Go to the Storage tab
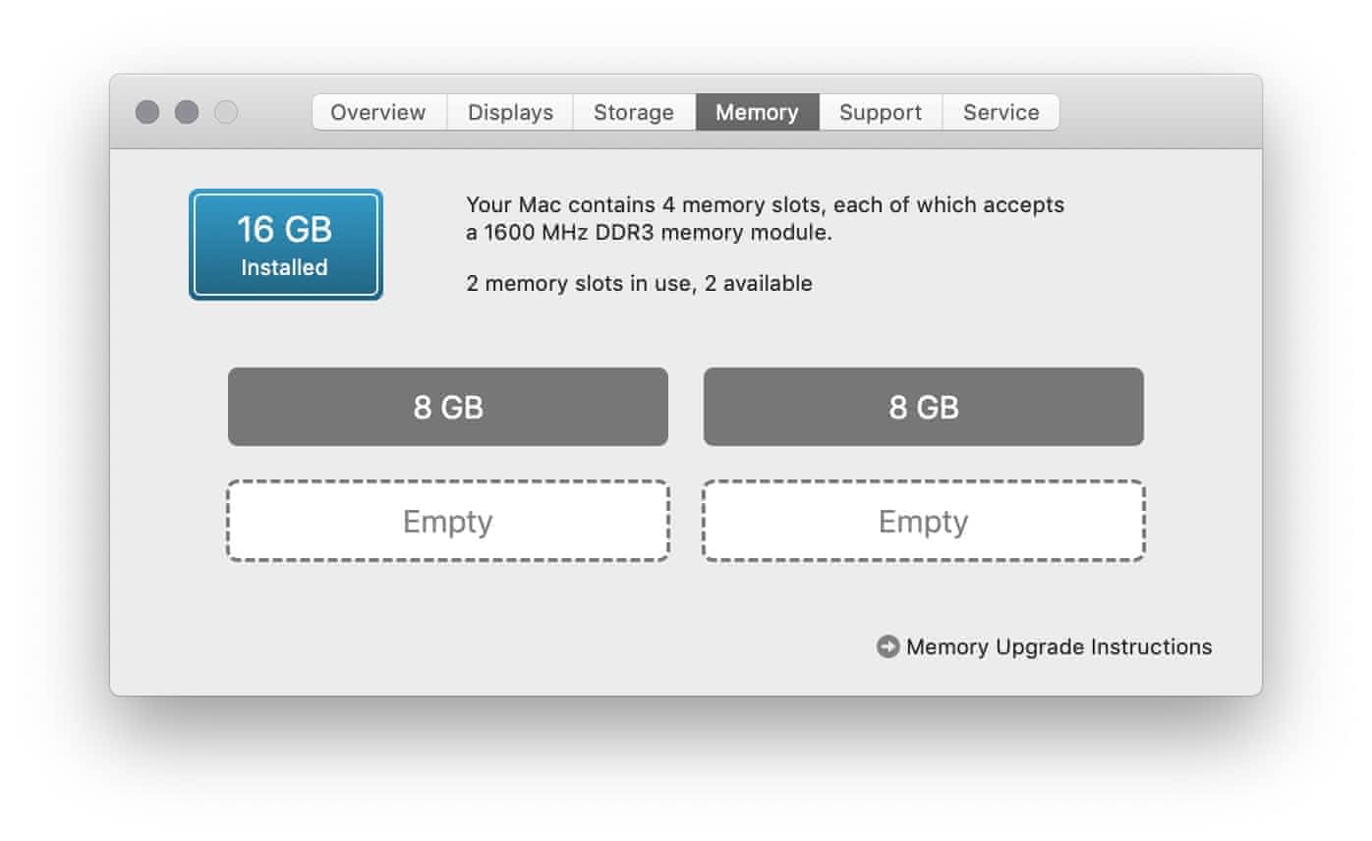Screen dimensions: 1372x841 [634, 112]
